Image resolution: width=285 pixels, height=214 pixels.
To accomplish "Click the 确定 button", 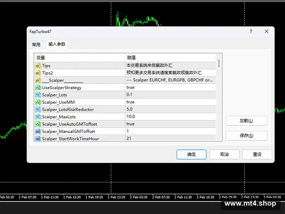I will tap(191, 155).
